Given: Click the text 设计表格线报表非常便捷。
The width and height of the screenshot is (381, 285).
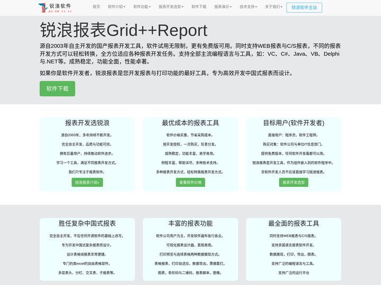Looking at the screenshot, I should (87, 254).
